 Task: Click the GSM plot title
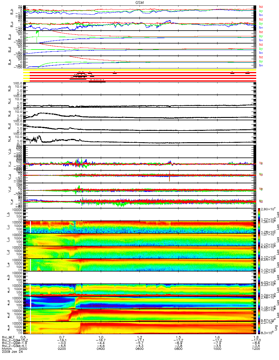[139, 2]
